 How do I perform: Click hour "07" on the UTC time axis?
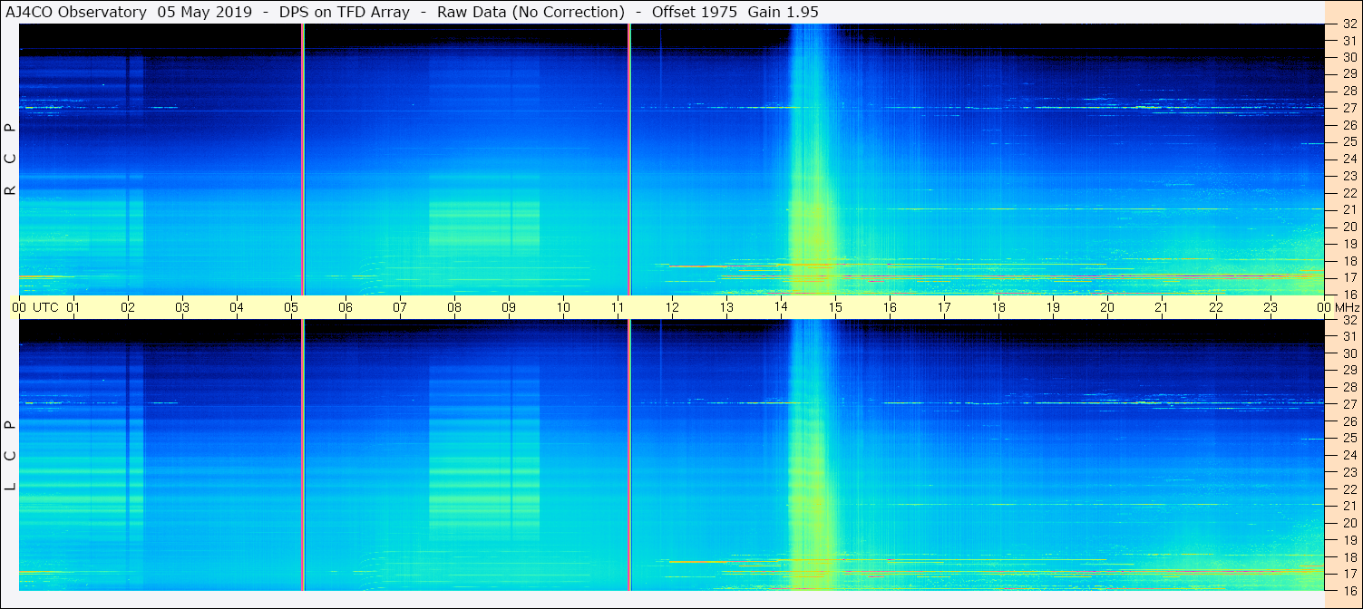click(400, 307)
